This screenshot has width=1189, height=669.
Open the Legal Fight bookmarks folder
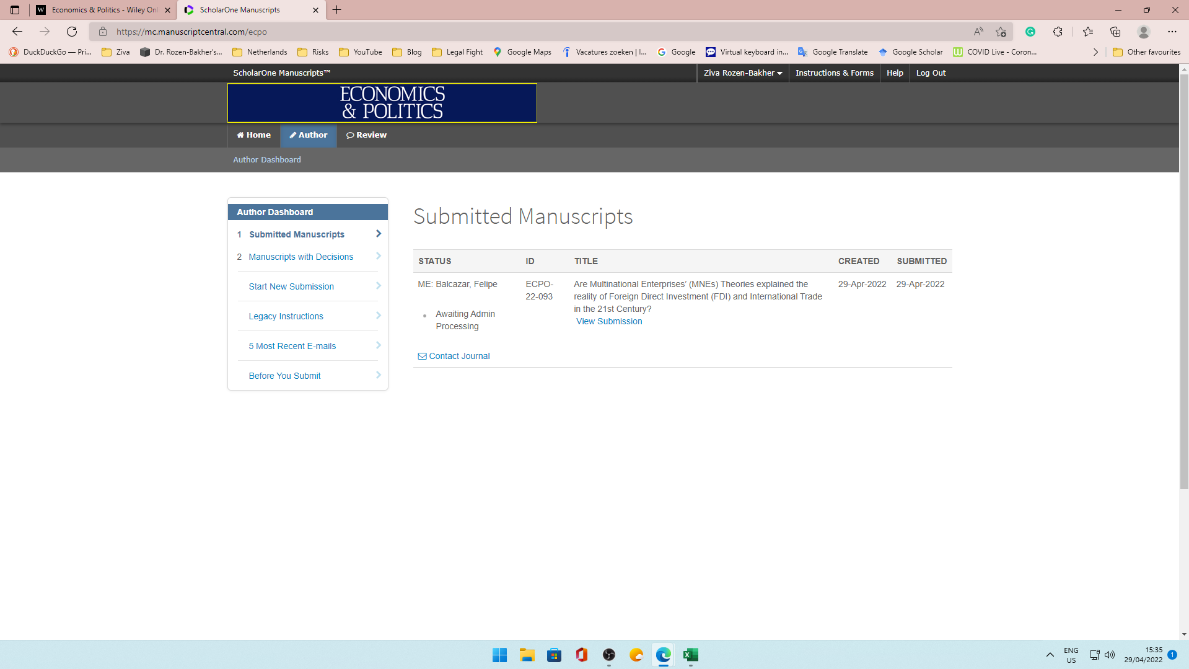[457, 52]
